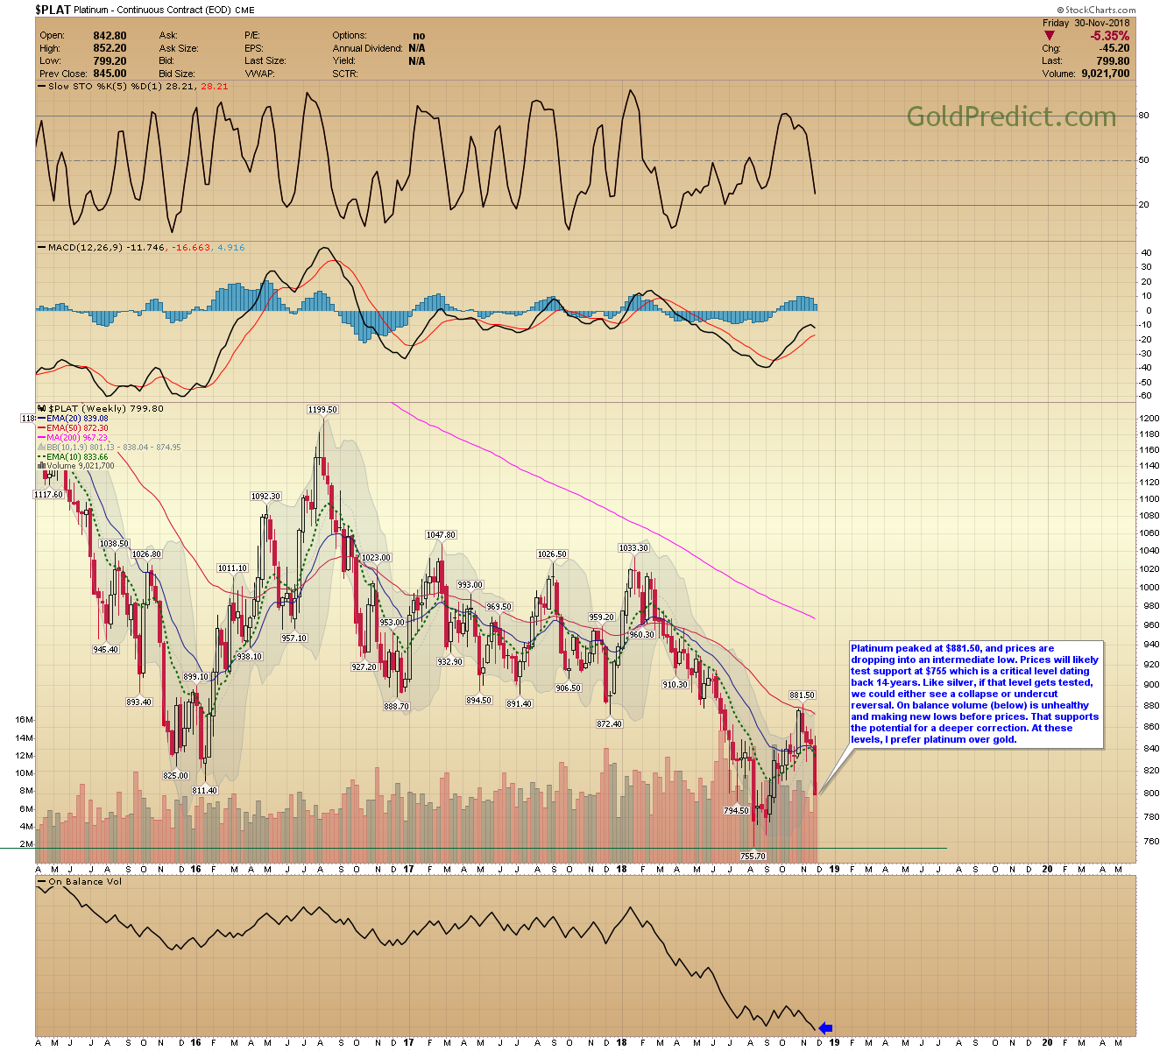Click the 872.40 price label
The height and width of the screenshot is (1051, 1174).
coord(609,723)
